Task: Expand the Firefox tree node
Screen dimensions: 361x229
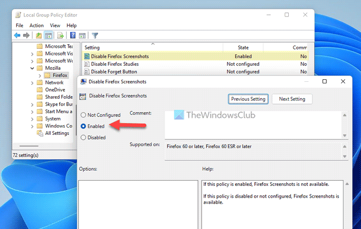Action: tap(40, 75)
